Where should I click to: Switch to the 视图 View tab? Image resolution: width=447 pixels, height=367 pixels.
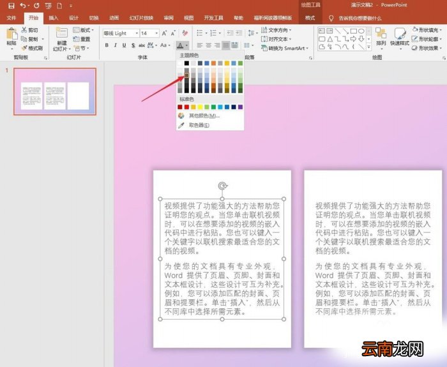(x=188, y=18)
